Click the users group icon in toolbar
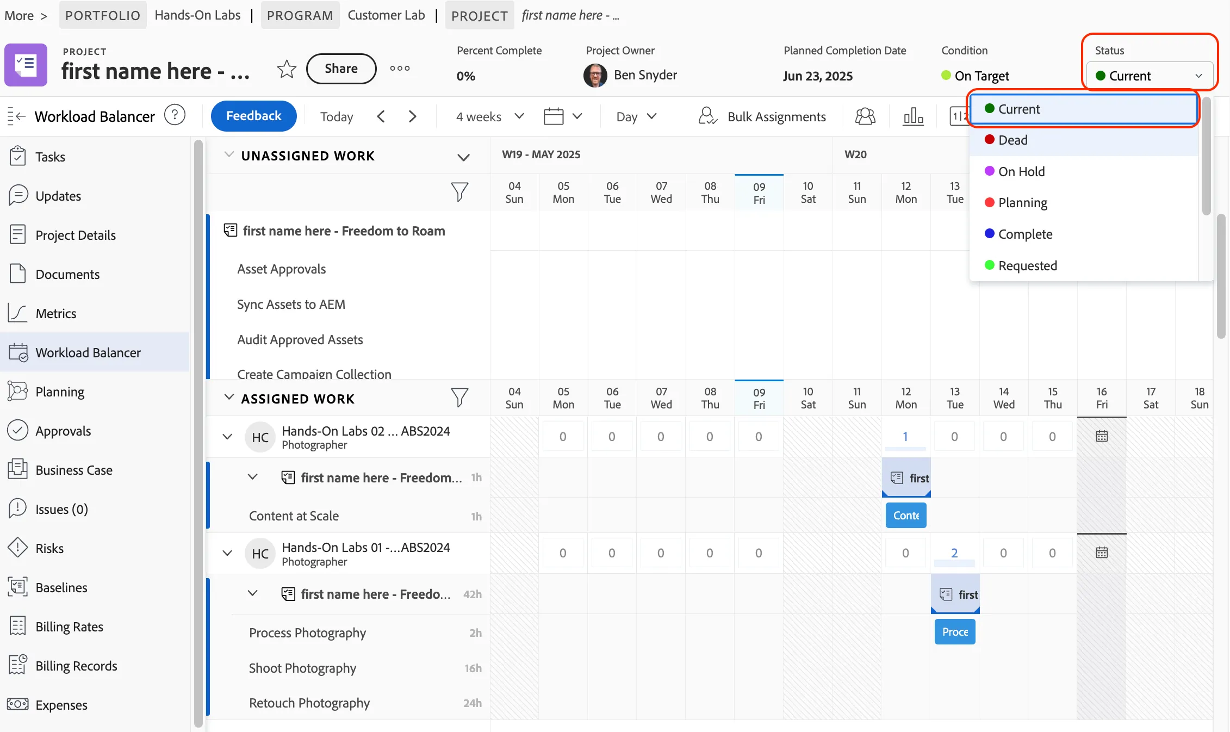Screen dimensions: 1230x732 [865, 116]
